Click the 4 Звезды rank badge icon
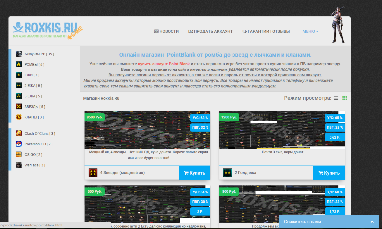Image resolution: width=382 pixels, height=229 pixels. click(93, 173)
